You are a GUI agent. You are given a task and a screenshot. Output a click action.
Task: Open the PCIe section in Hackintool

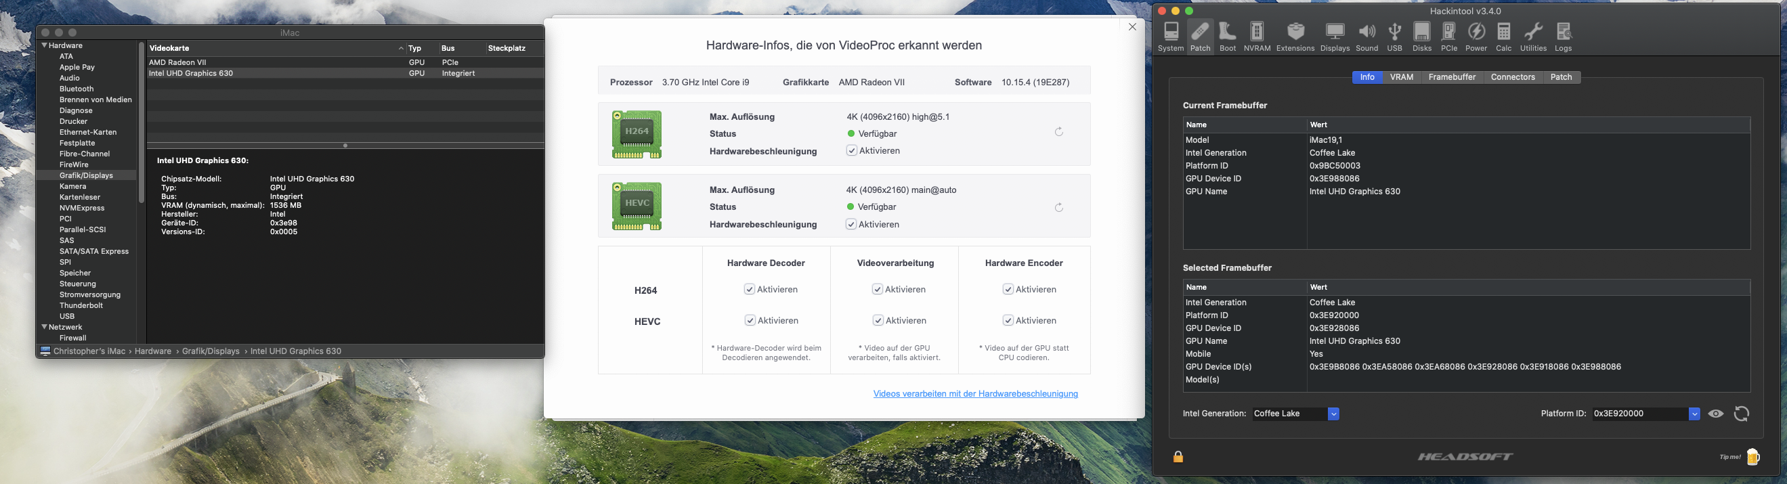[1449, 37]
